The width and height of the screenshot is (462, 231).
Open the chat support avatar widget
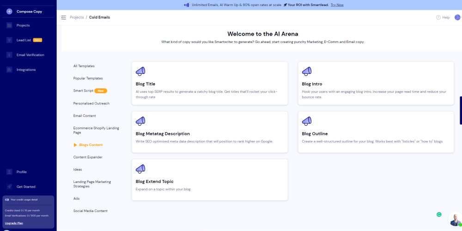tap(455, 220)
